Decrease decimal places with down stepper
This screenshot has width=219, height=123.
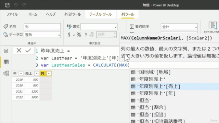click(115, 36)
